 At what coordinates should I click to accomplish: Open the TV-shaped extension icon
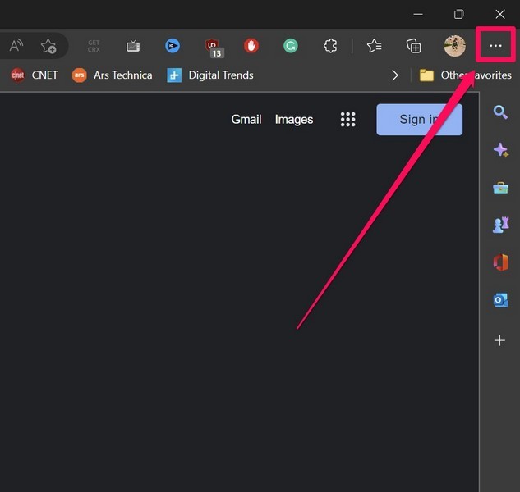point(133,46)
